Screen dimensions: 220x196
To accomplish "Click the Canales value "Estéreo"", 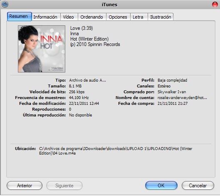I will [164, 86].
